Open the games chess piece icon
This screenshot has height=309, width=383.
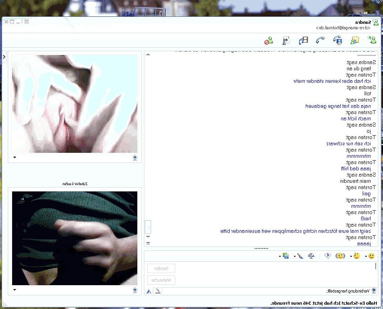[286, 41]
